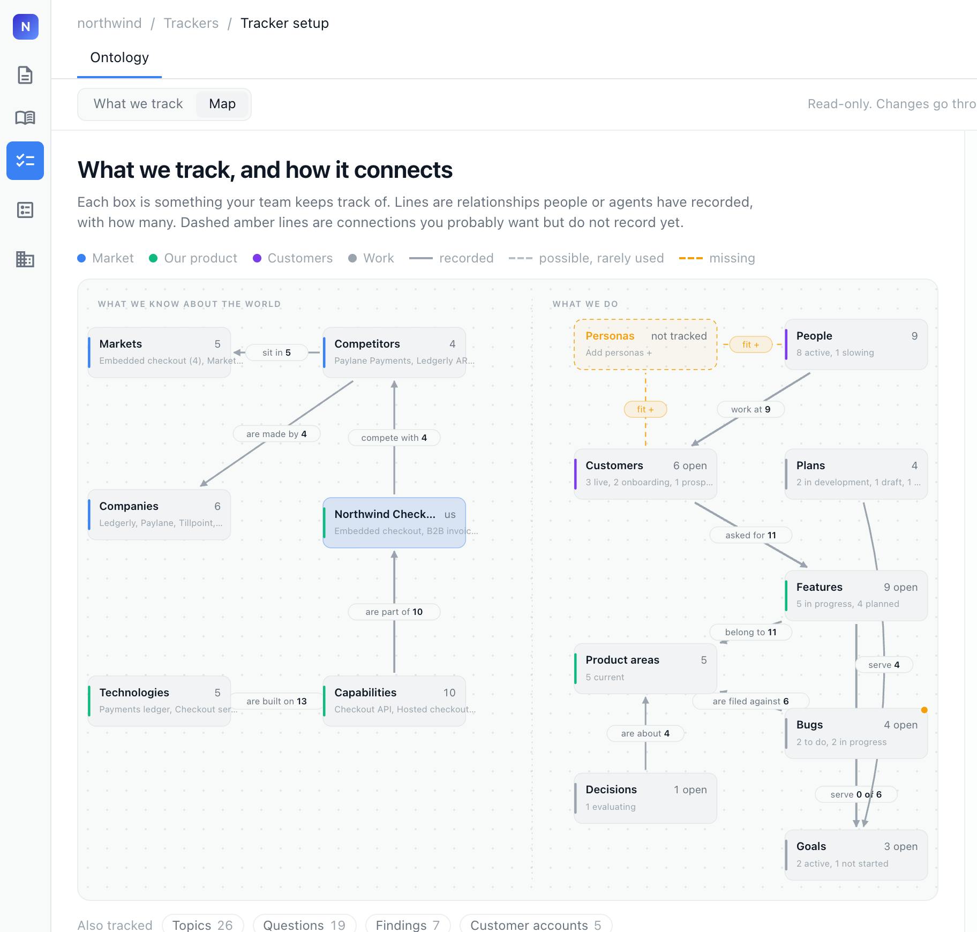Open the Goals box

856,854
